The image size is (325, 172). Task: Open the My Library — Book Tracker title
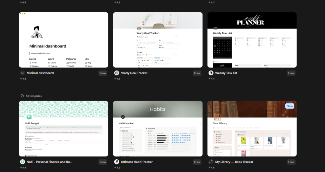(x=235, y=162)
